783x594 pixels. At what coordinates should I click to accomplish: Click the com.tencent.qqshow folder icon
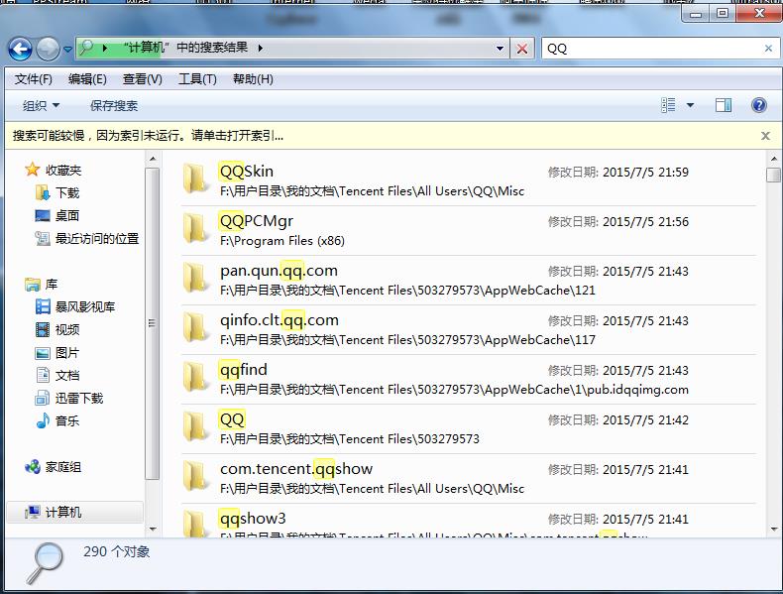pyautogui.click(x=195, y=477)
